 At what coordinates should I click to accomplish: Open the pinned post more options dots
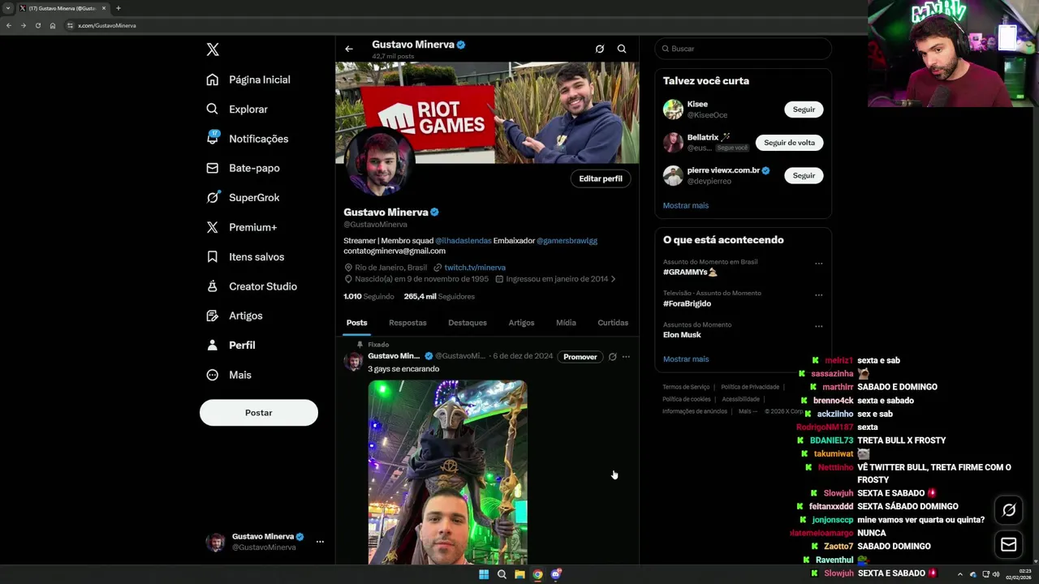point(626,357)
